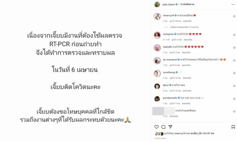Open comment bubble icon below the comments

point(163,127)
